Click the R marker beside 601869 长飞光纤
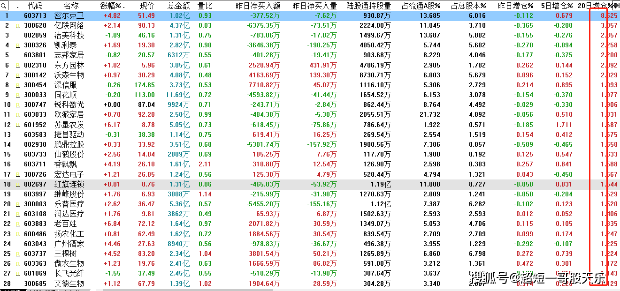This screenshot has height=291, width=620. (17, 274)
